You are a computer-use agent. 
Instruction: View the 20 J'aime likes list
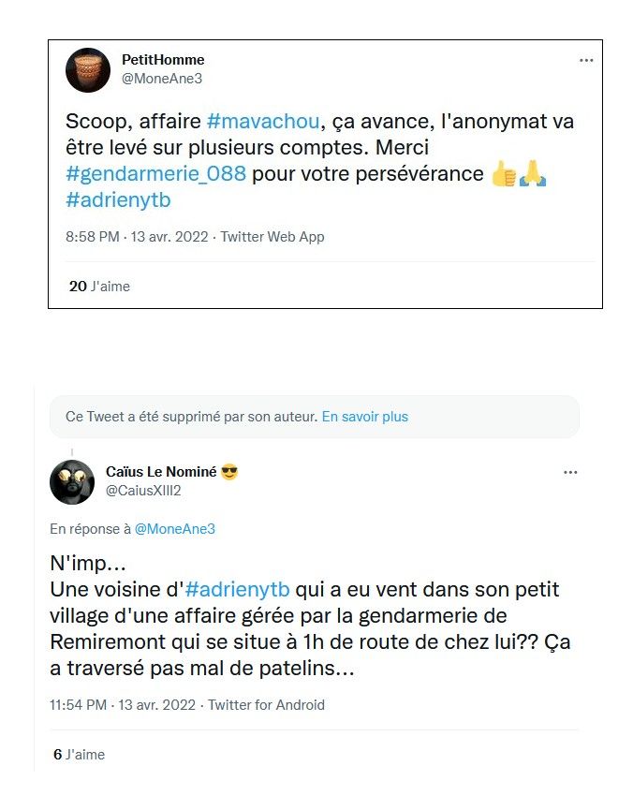[x=99, y=287]
